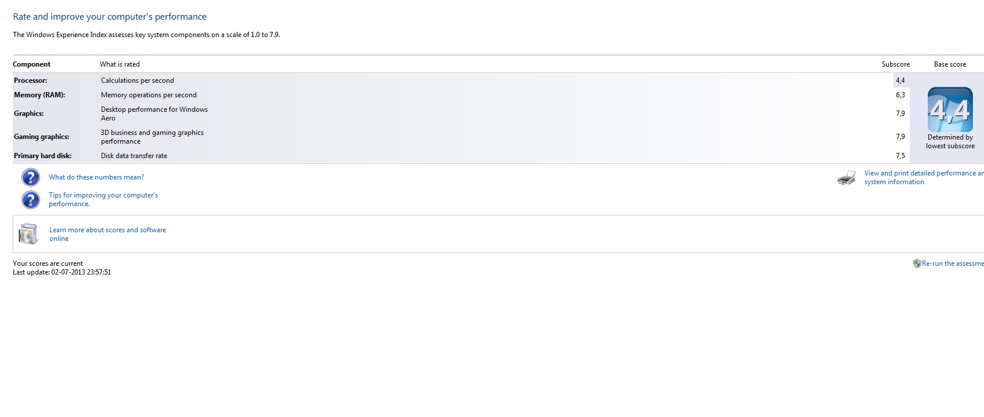Click the question mark icon beside 'What do these numbers mean?'

(x=31, y=177)
